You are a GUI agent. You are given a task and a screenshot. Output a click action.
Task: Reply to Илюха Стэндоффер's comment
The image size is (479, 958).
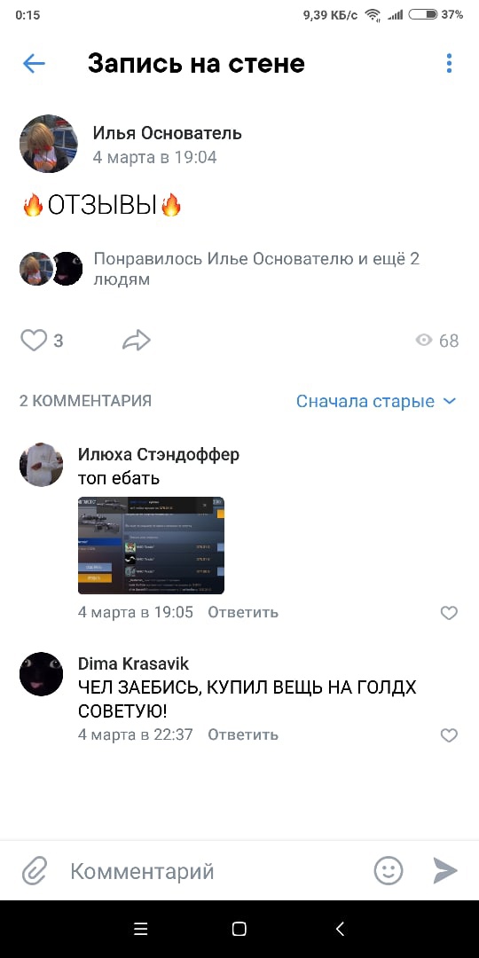243,612
